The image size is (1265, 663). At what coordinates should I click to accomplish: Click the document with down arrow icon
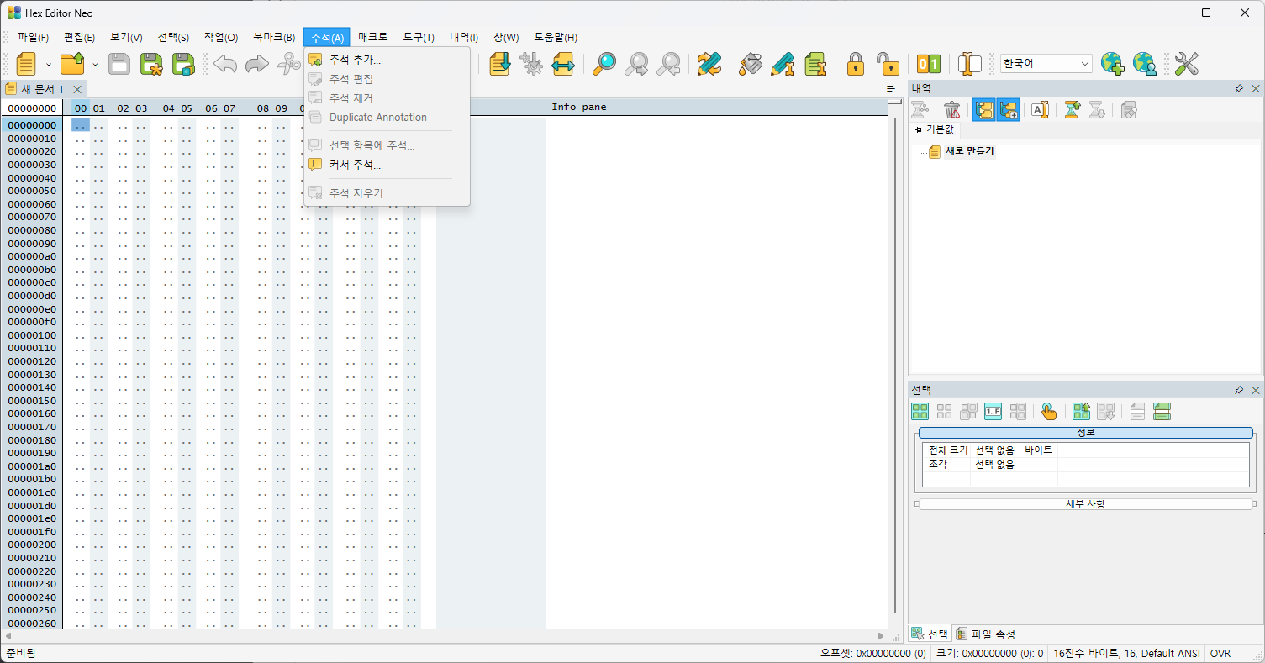click(x=500, y=64)
